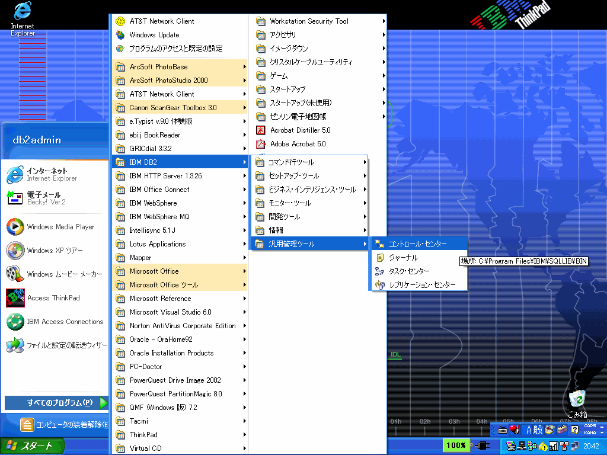Open QMF (Windows 版) 7.2 folder
The image size is (607, 455).
pyautogui.click(x=180, y=408)
